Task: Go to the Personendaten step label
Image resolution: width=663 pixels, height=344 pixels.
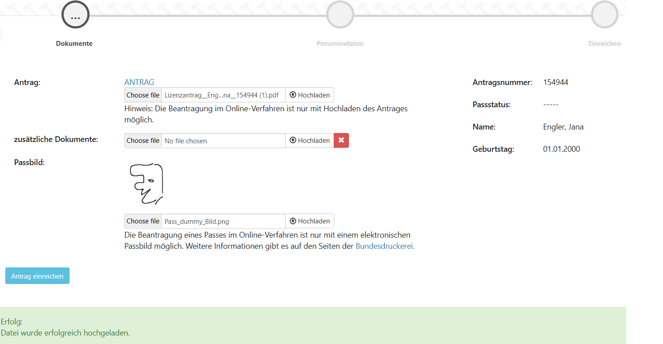Action: pyautogui.click(x=340, y=44)
